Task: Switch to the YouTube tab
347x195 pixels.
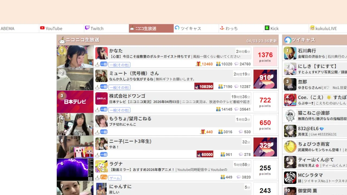Action: tap(62, 28)
